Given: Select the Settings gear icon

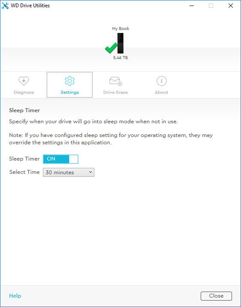Looking at the screenshot, I should (69, 81).
